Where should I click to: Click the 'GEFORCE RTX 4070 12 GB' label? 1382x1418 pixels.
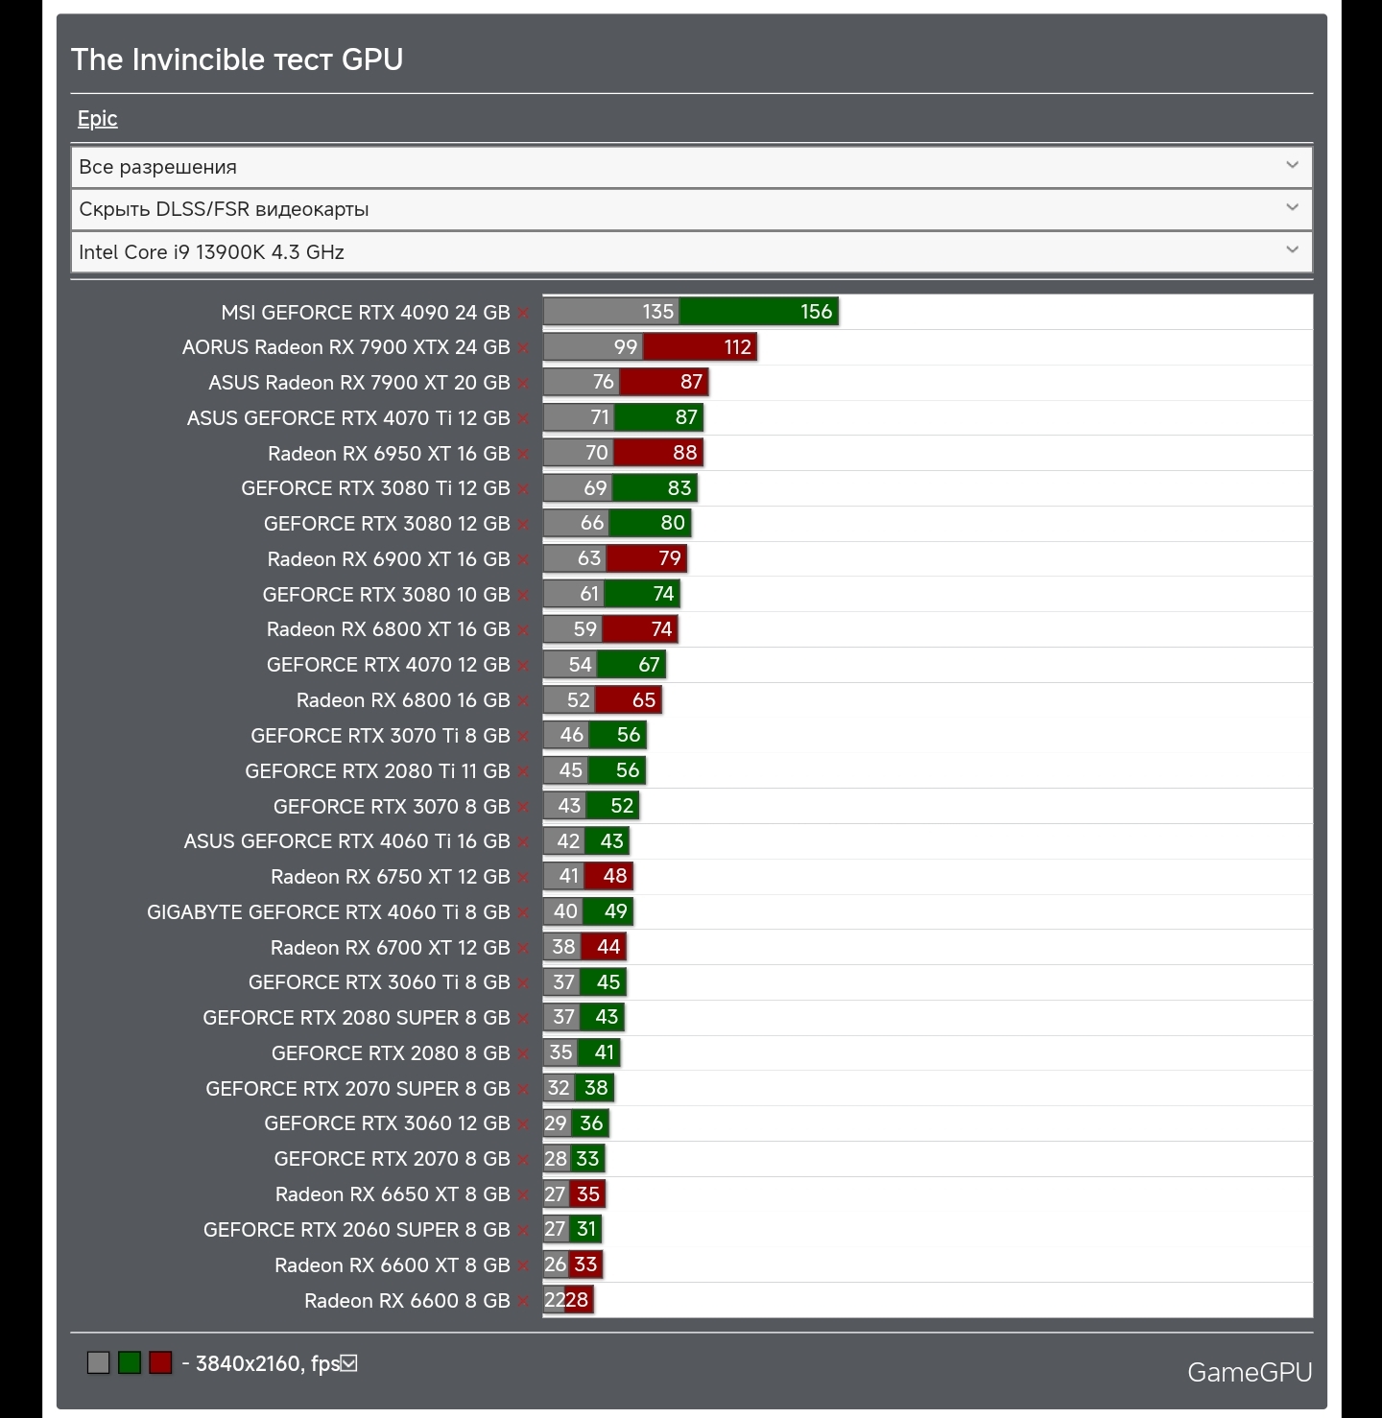(389, 665)
